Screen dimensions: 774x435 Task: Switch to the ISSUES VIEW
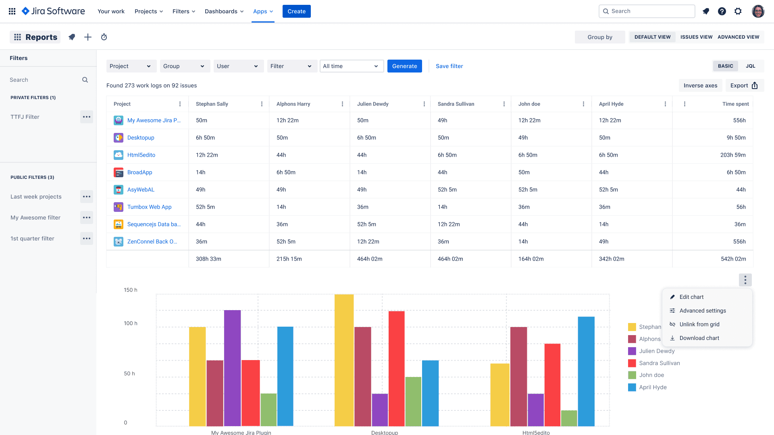point(696,37)
